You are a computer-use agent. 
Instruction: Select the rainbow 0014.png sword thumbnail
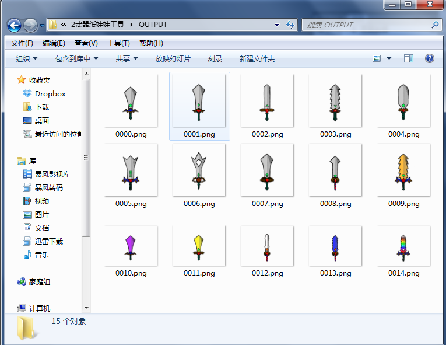click(403, 246)
